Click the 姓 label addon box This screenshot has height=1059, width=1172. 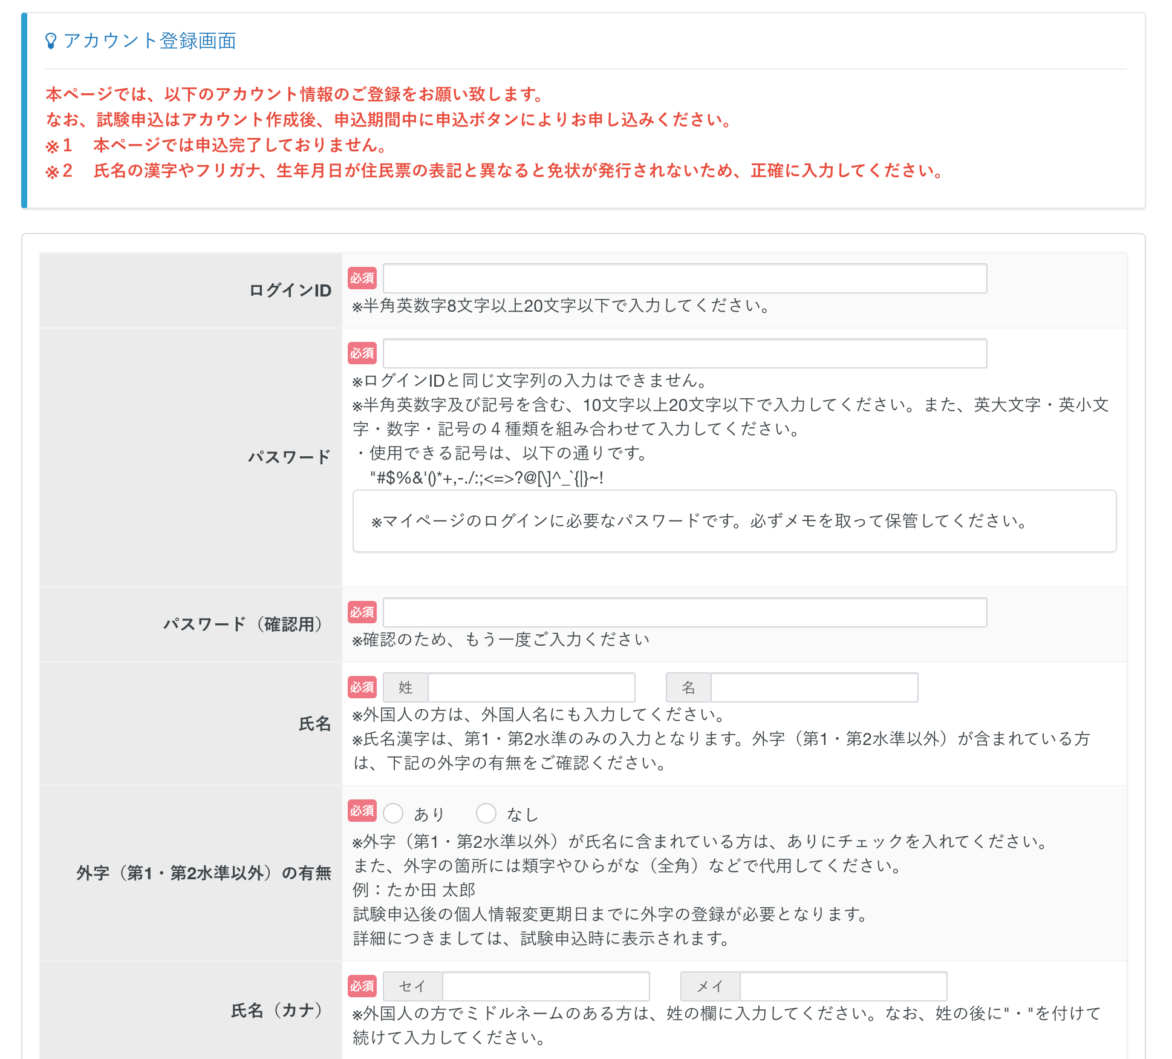(x=405, y=687)
